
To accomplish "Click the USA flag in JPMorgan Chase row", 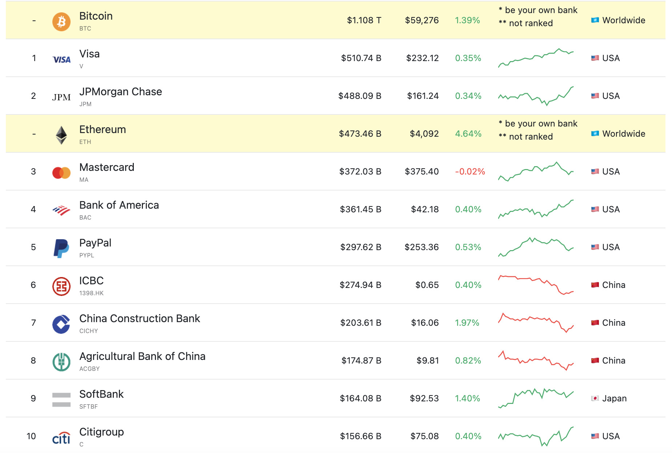I will pos(595,96).
